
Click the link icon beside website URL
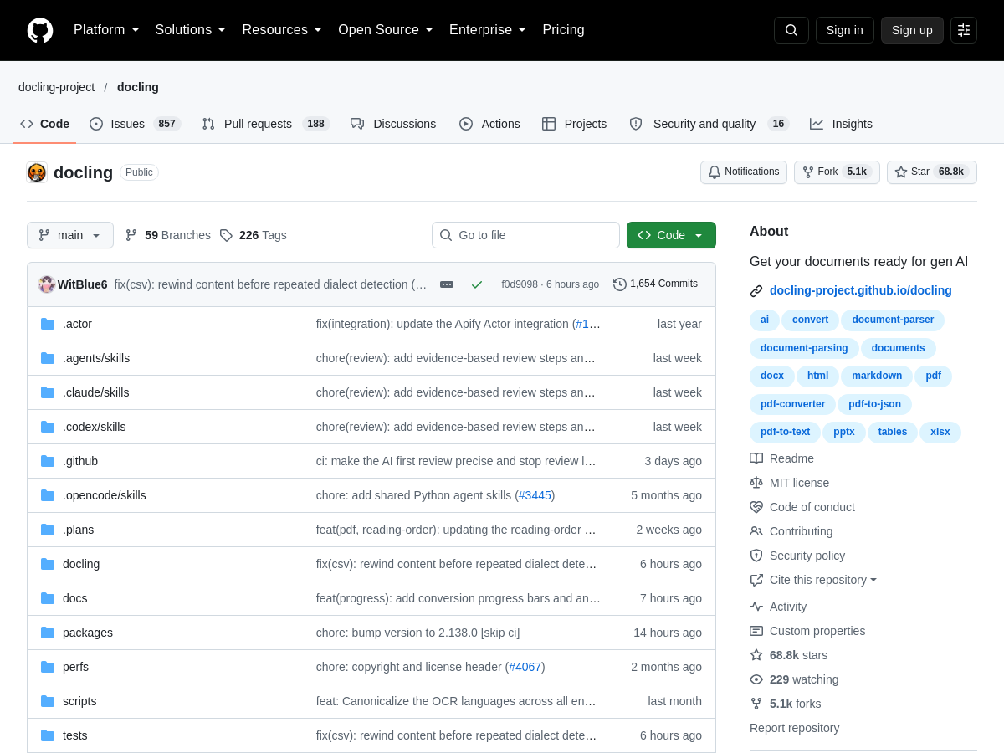point(756,291)
